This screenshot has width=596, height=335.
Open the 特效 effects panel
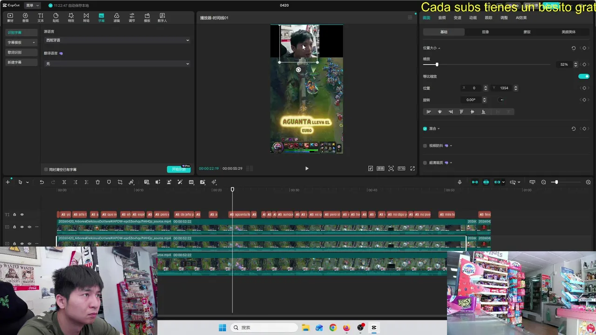tap(71, 18)
